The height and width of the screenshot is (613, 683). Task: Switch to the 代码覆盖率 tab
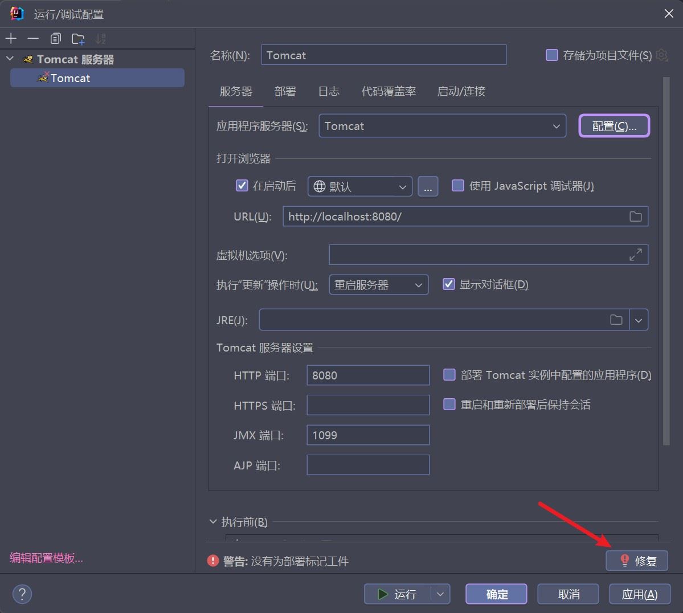388,92
